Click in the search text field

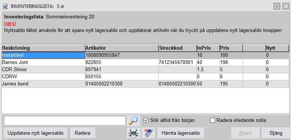coord(65,120)
